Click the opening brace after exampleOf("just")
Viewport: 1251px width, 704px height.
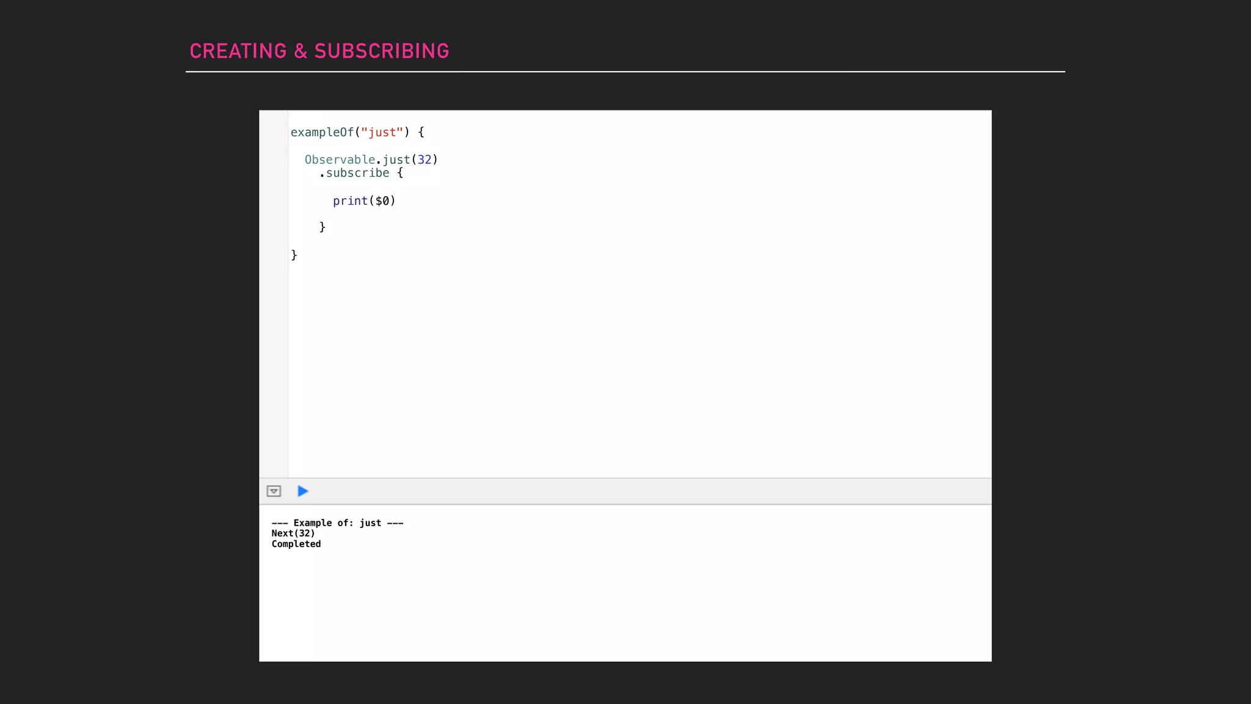click(x=421, y=133)
